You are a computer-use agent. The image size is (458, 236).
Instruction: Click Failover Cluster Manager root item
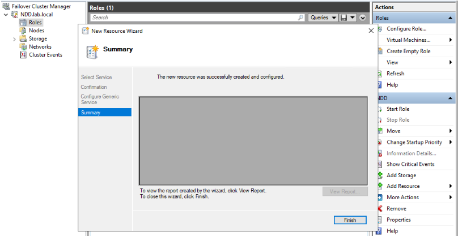point(41,6)
